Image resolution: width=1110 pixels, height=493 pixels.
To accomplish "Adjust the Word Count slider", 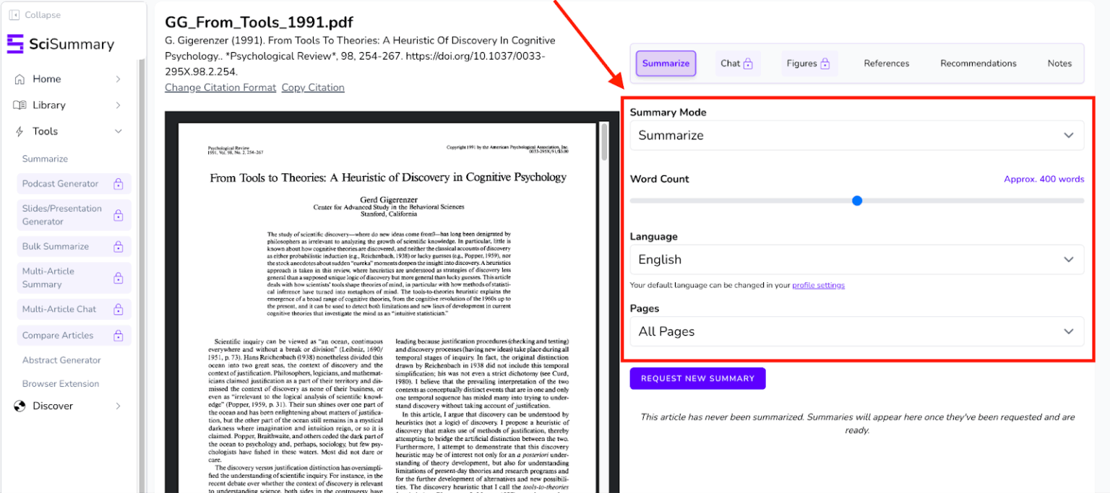I will coord(856,201).
